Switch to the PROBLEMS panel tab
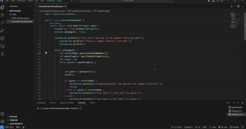The height and width of the screenshot is (129, 246). point(41,103)
